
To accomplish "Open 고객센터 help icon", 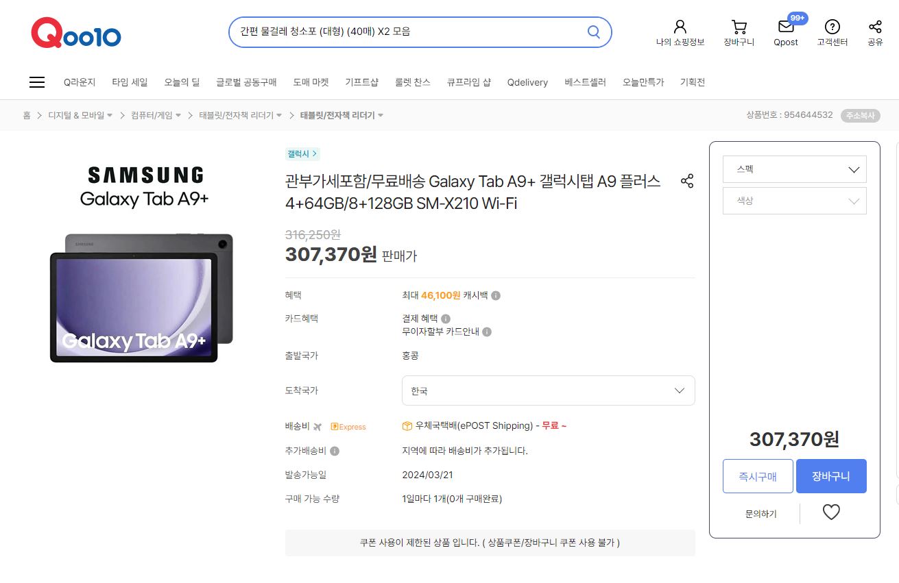I will (832, 27).
